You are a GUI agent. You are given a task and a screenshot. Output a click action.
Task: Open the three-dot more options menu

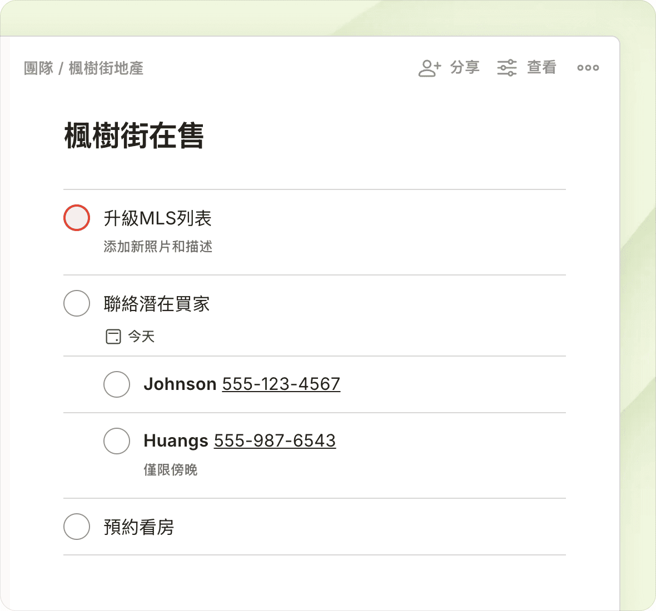pos(588,68)
